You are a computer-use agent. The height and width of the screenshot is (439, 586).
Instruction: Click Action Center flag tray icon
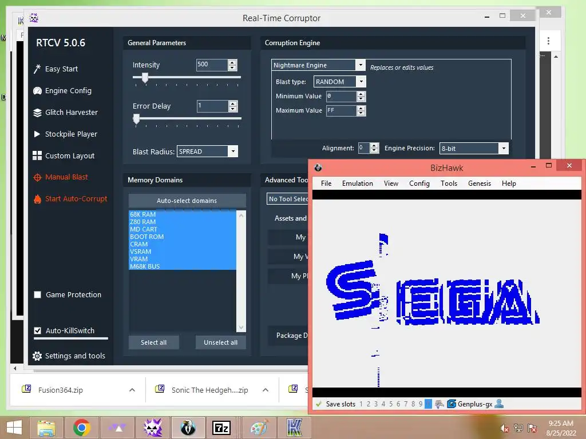point(532,428)
